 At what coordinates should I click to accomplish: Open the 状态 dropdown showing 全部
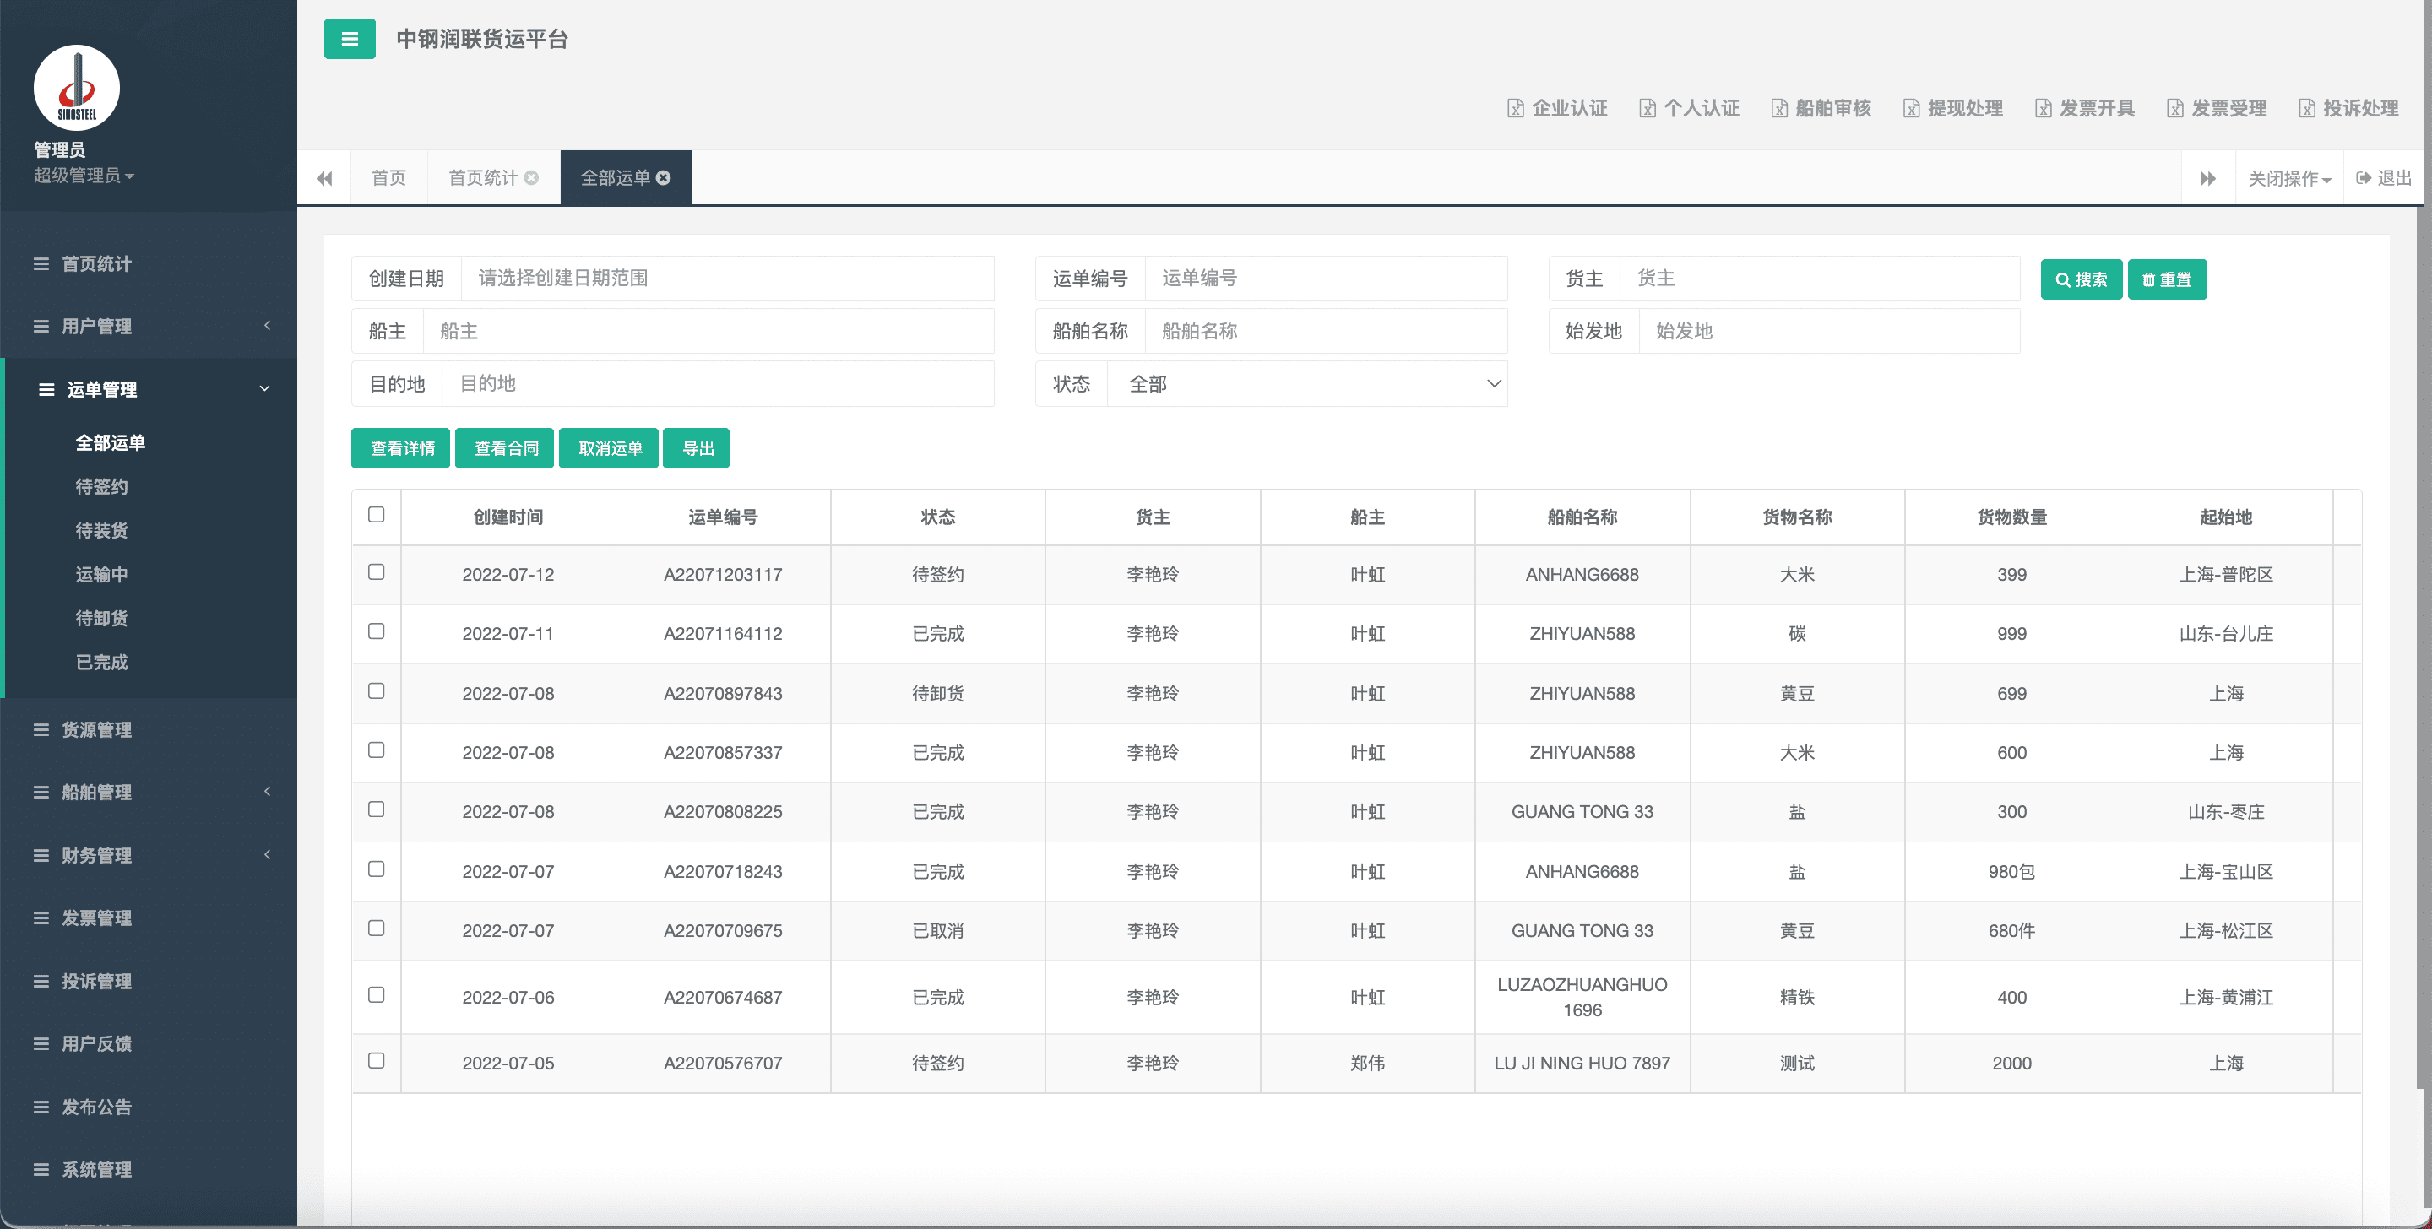tap(1307, 383)
